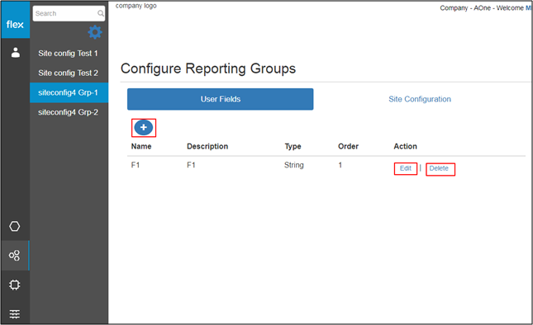
Task: Select the hexagon sidebar icon
Action: [x=15, y=226]
